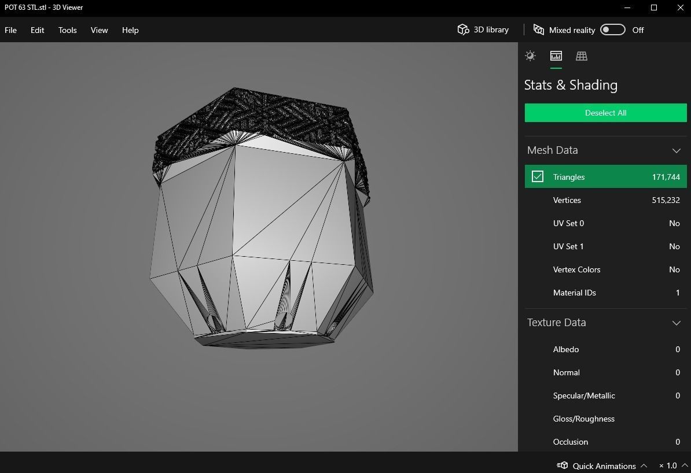Select the Normal texture row
This screenshot has height=473, width=691.
click(605, 372)
